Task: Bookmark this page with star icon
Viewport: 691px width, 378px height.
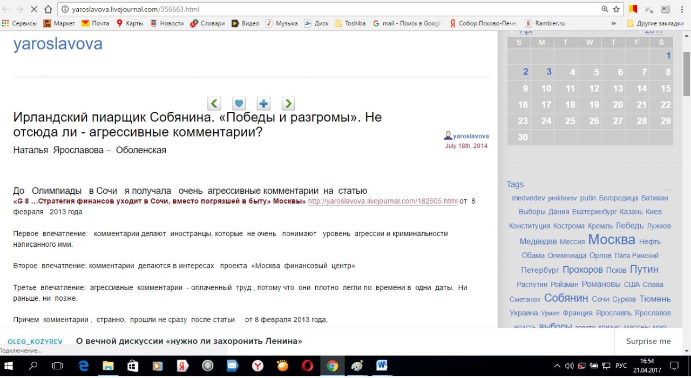Action: [x=617, y=9]
